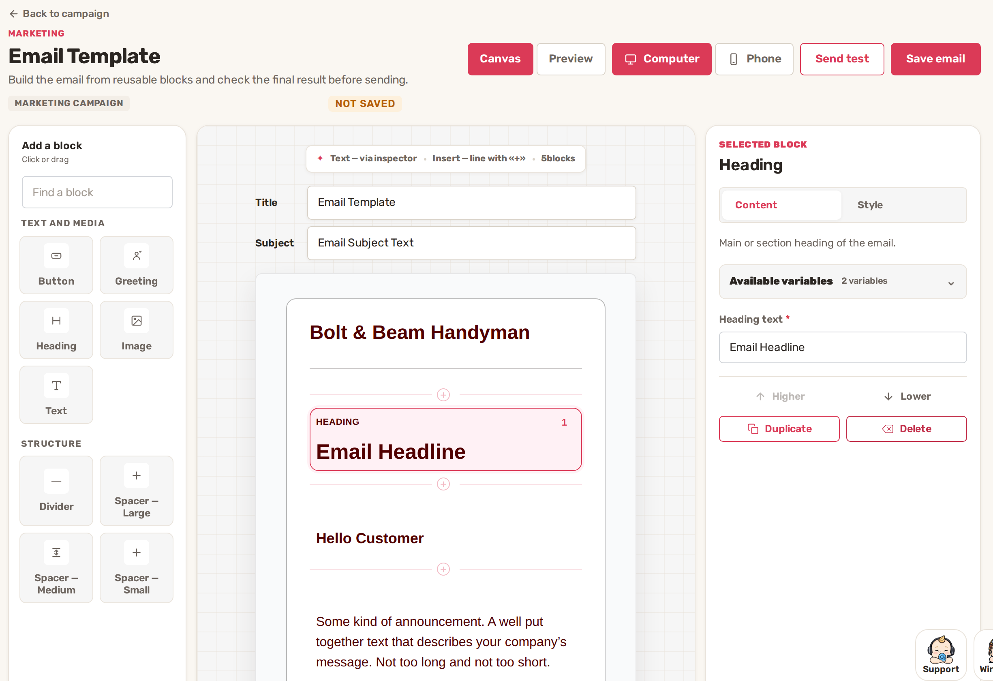This screenshot has width=993, height=681.
Task: Duplicate the selected Heading block
Action: coord(779,428)
